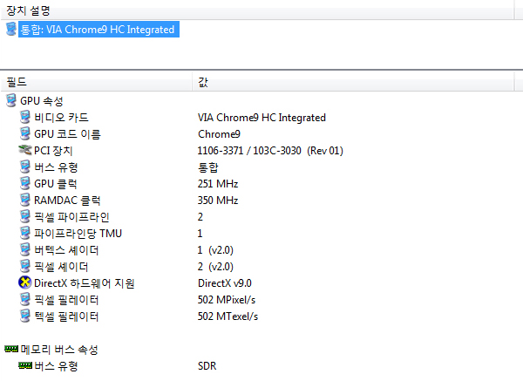The image size is (523, 381).
Task: Click the 픽셀 셰이더 row icon
Action: pyautogui.click(x=25, y=267)
